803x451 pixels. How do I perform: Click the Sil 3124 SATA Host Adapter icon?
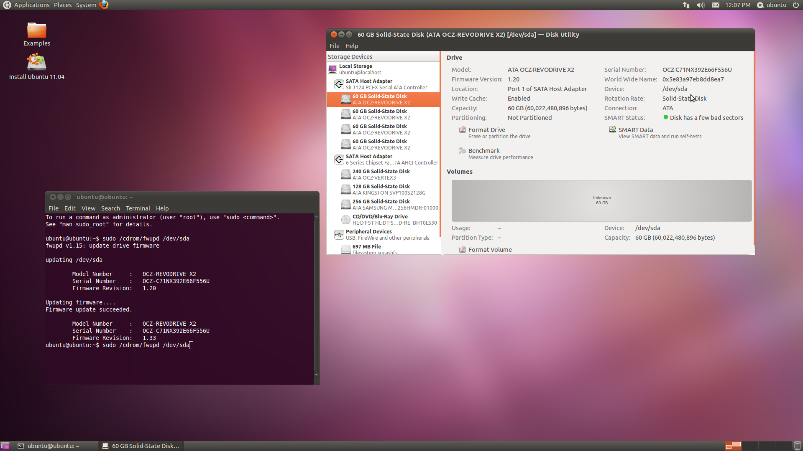click(339, 84)
